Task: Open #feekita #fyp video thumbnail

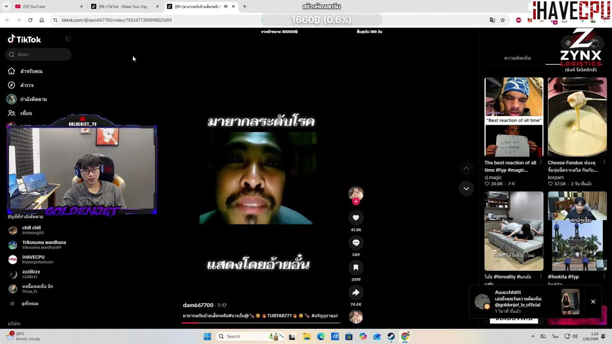Action: (577, 231)
